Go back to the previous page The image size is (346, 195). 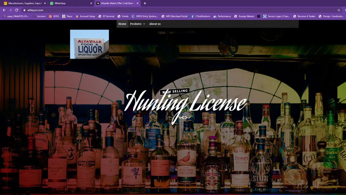[x=4, y=10]
